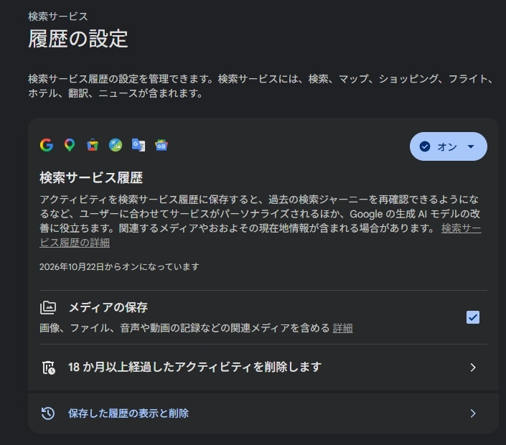This screenshot has height=445, width=506.
Task: Click the メディアの保存 label
Action: click(x=108, y=307)
